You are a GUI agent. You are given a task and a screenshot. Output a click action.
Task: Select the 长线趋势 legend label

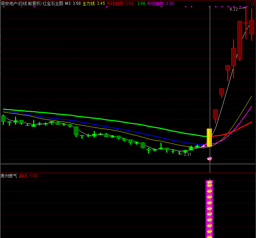coord(115,3)
